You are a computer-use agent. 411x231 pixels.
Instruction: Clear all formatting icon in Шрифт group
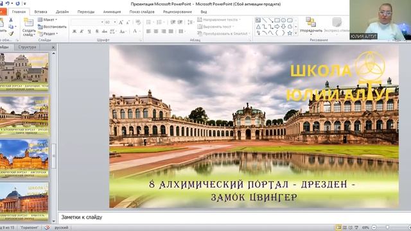[x=138, y=22]
